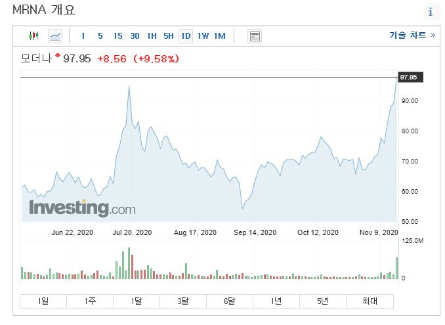Click the 모더나 stock name
The height and width of the screenshot is (325, 445).
[36, 58]
